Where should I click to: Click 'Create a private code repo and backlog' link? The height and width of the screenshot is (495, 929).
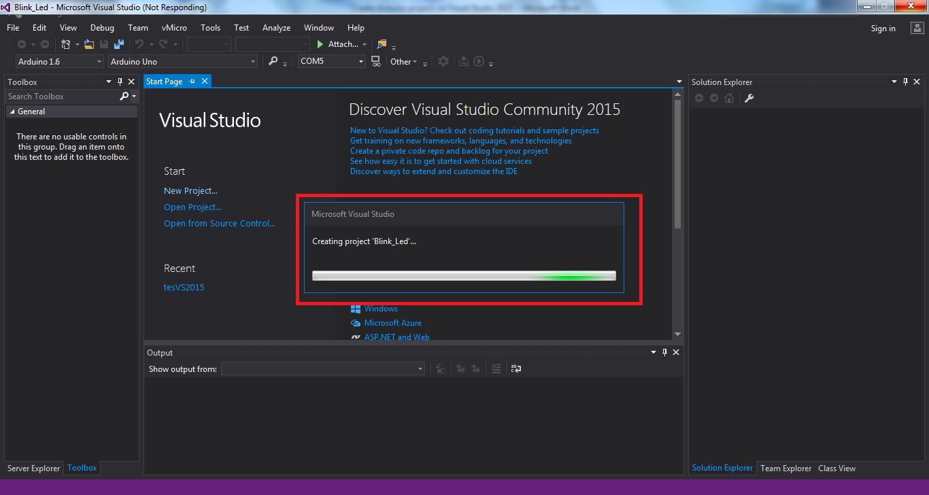click(x=449, y=151)
